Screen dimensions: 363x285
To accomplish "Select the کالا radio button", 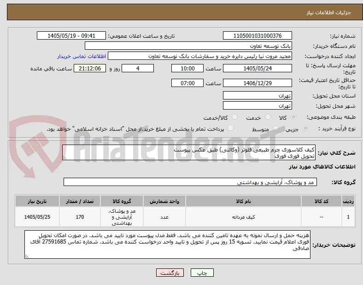I will pos(293,117).
